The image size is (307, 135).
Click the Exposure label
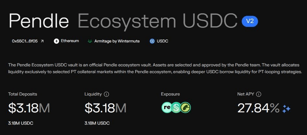pyautogui.click(x=170, y=94)
